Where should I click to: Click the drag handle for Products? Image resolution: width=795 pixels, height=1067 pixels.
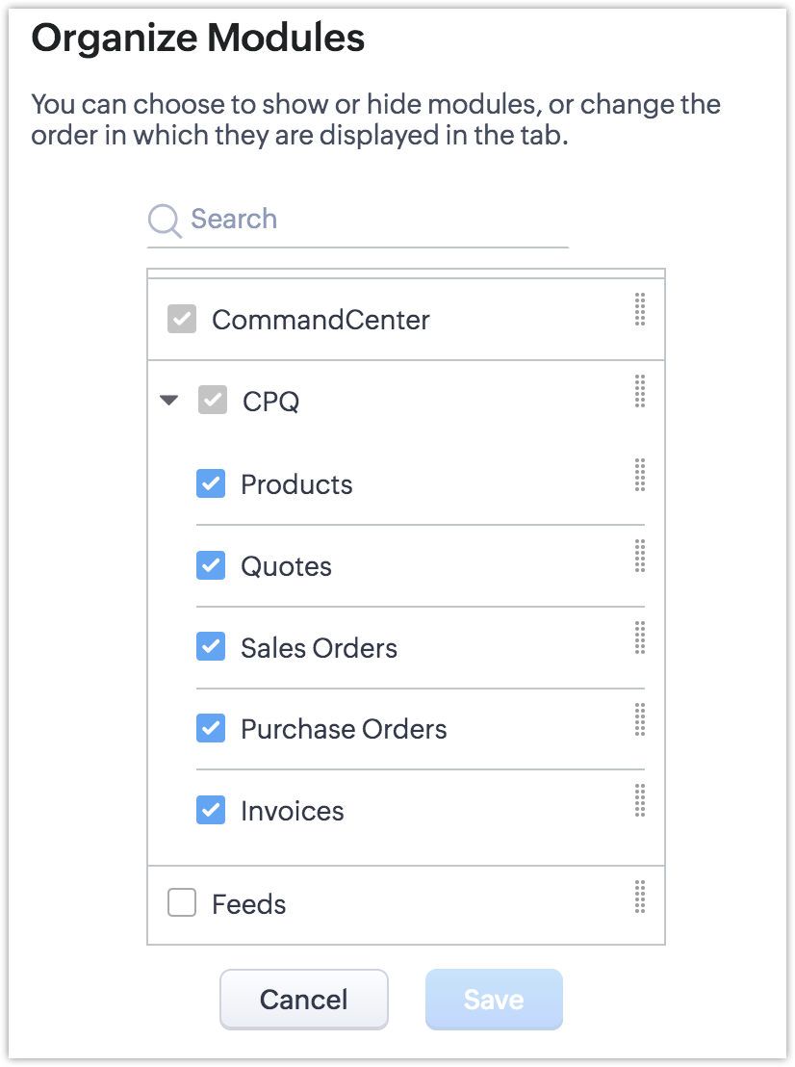point(640,475)
